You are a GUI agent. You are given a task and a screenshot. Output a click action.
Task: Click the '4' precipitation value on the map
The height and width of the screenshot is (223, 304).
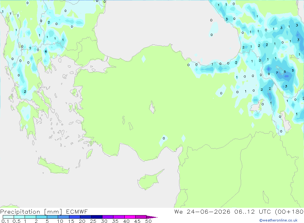[46, 51]
